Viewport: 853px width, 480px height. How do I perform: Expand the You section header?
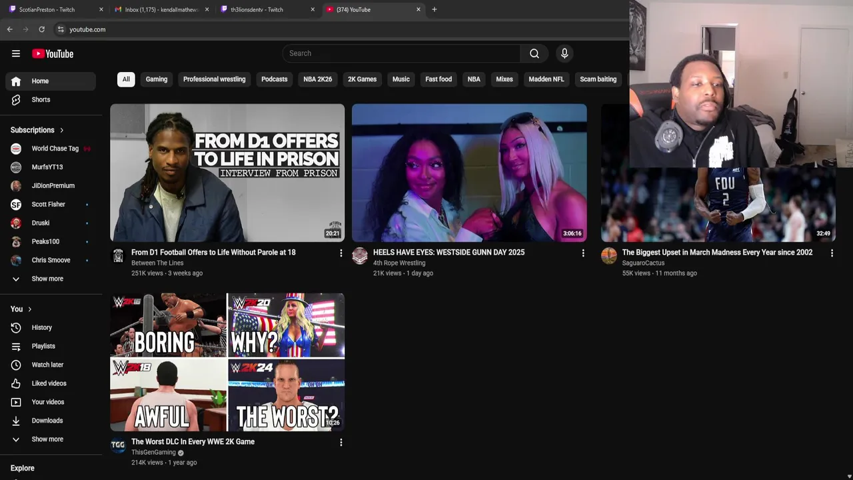(21, 309)
